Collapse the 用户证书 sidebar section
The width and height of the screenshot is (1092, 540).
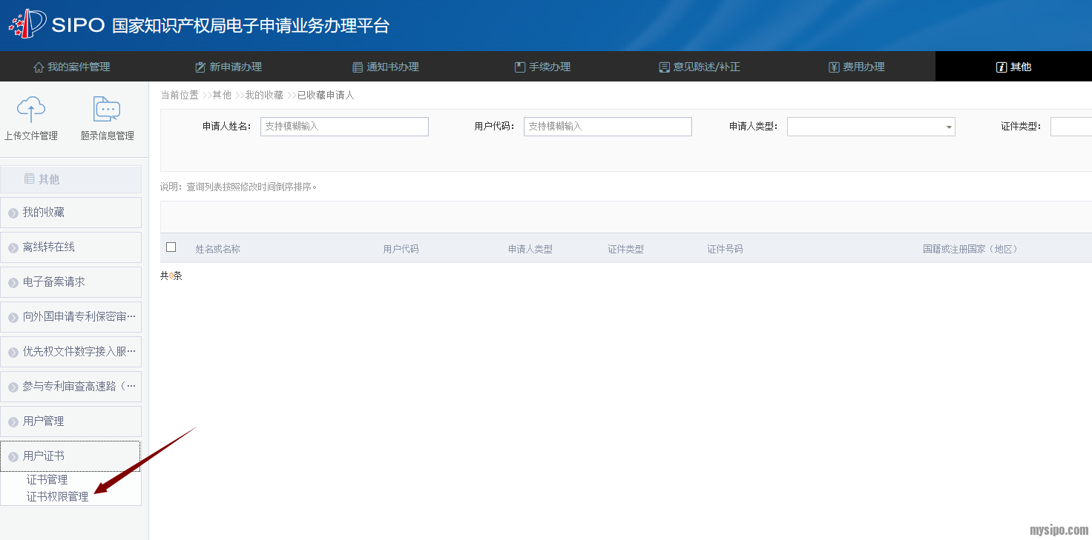(x=70, y=456)
